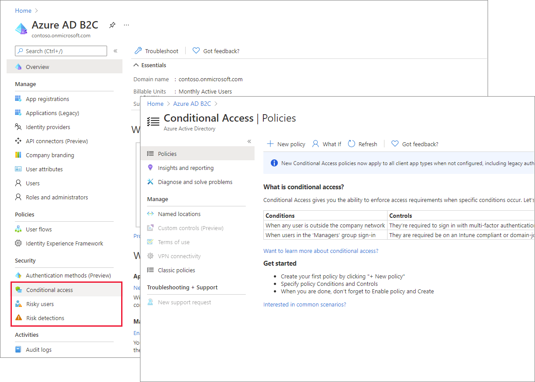Image resolution: width=535 pixels, height=382 pixels.
Task: Select Policies in Conditional Access menu
Action: point(197,154)
